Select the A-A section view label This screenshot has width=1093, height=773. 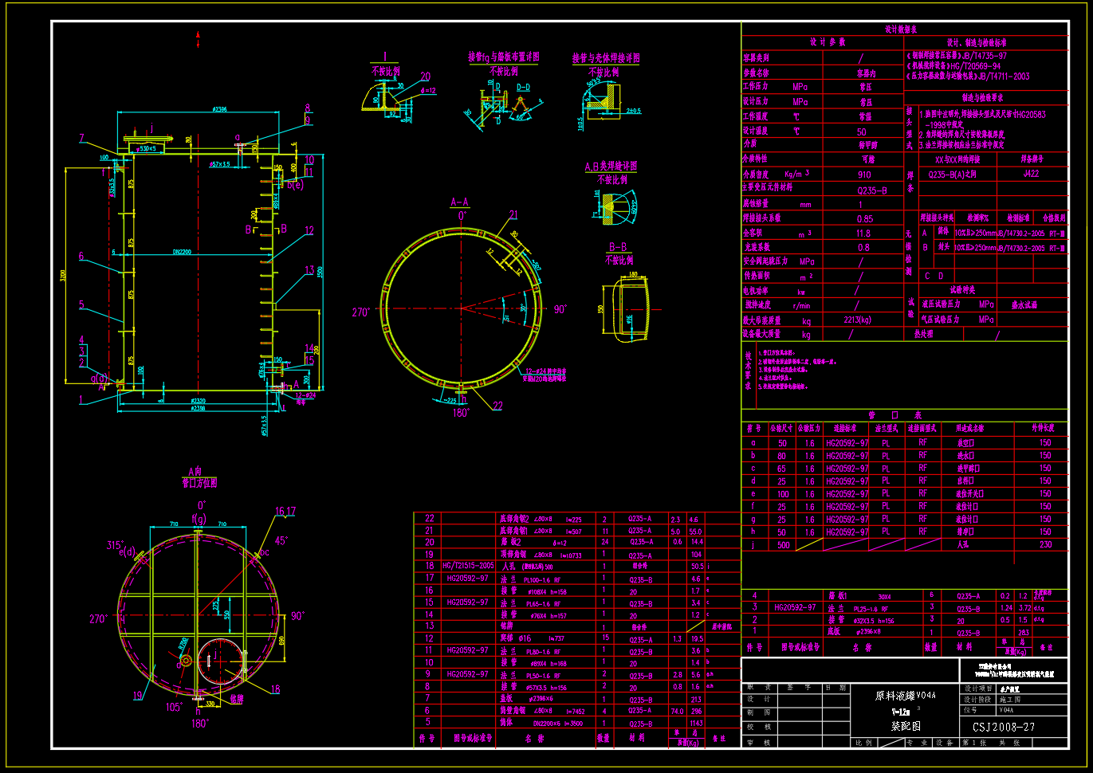tap(459, 202)
